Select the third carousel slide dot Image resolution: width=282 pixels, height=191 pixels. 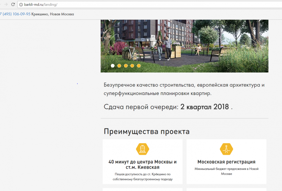[x=126, y=66]
